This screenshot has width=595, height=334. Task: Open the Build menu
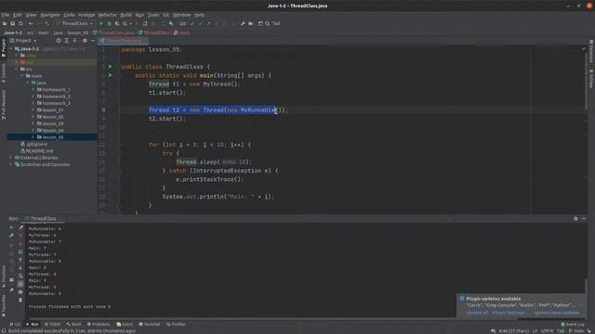pyautogui.click(x=126, y=15)
